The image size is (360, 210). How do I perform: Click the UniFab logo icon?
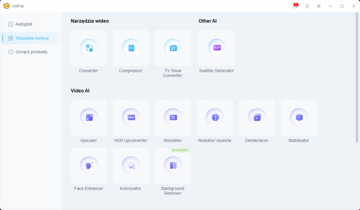click(7, 6)
